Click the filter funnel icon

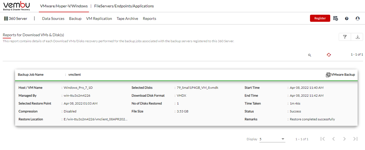[345, 37]
